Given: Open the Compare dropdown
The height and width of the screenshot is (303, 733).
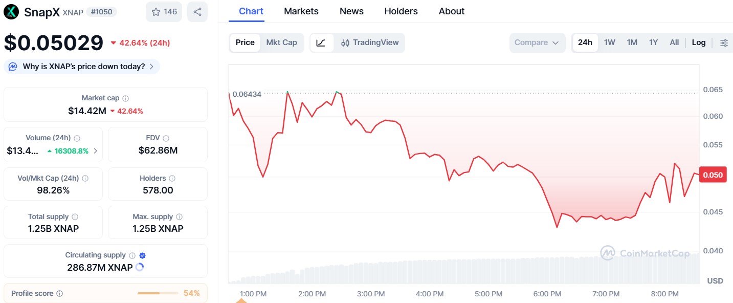Looking at the screenshot, I should click(537, 43).
